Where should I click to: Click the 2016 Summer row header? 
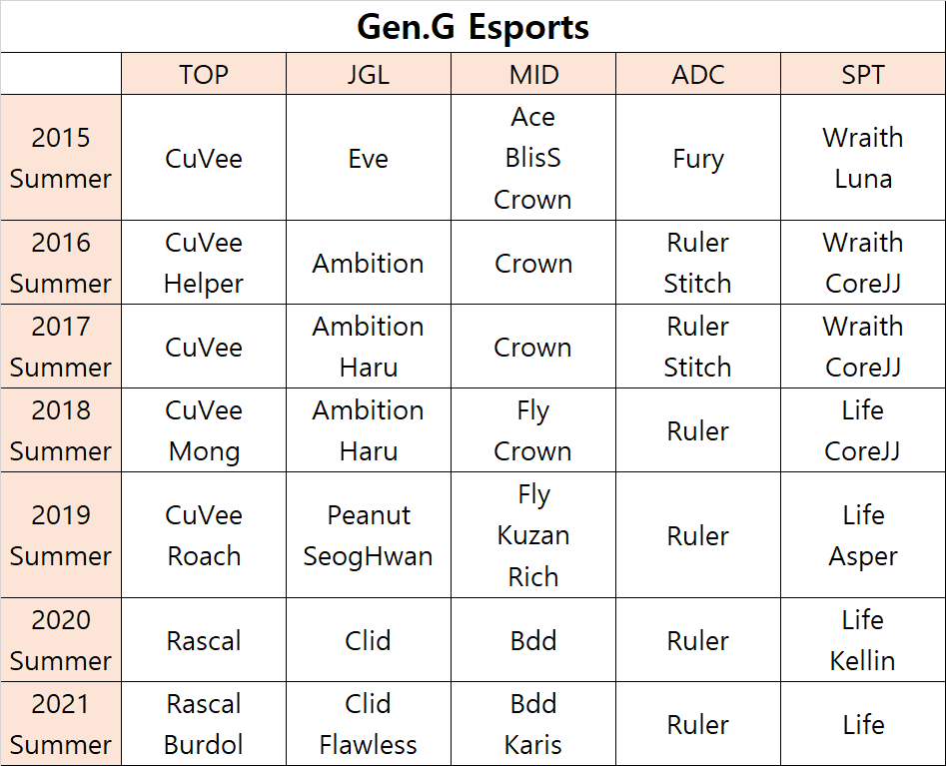61,263
